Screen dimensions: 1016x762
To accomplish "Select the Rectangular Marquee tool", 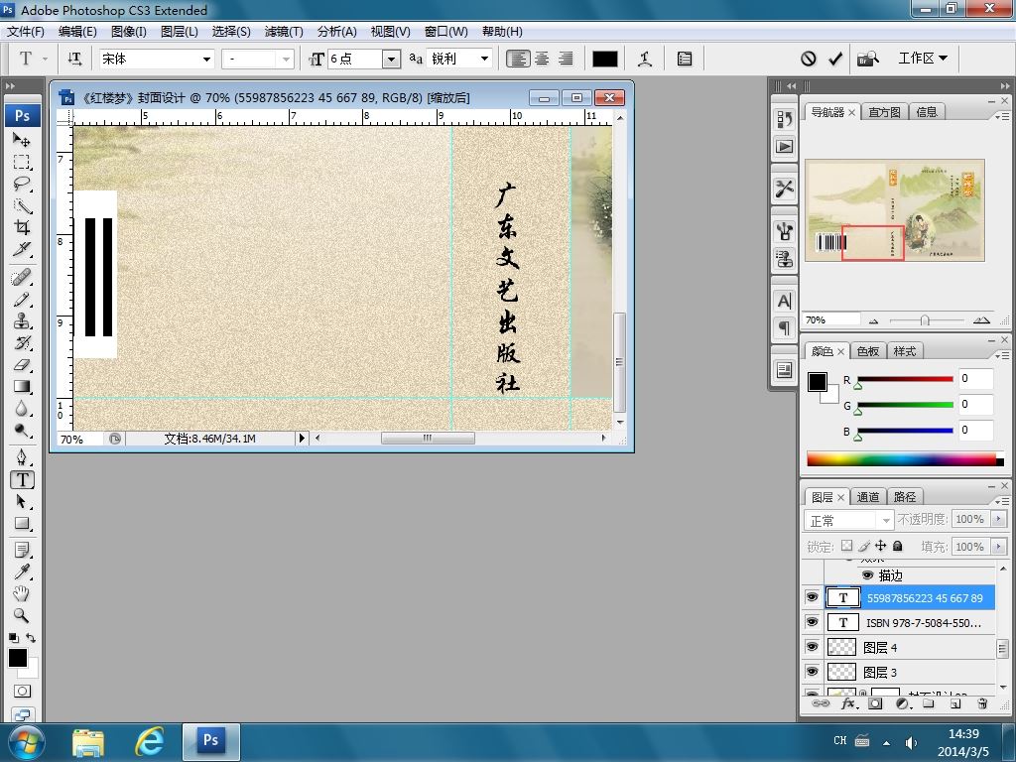I will click(x=22, y=162).
